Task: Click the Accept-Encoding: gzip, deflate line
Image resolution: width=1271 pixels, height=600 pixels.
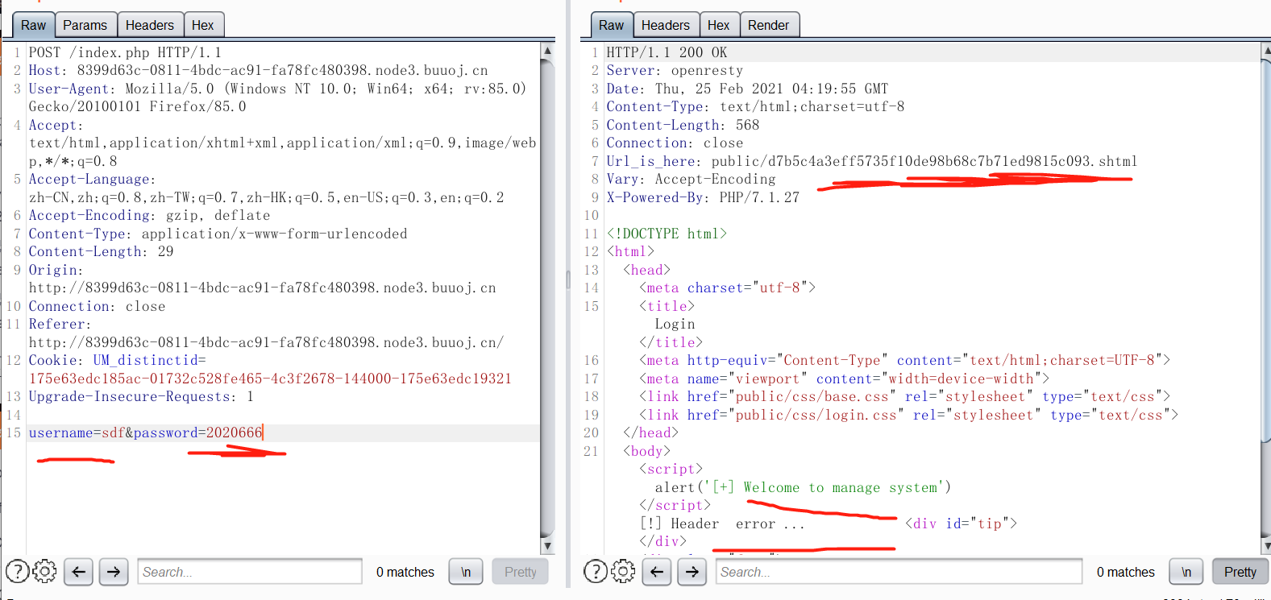Action: (149, 215)
